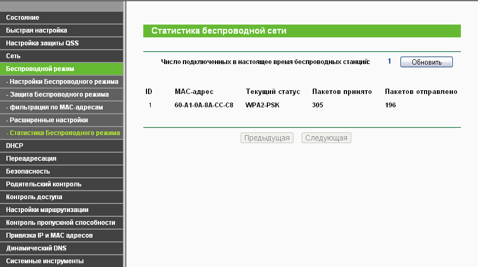Click the Число подключенных беспроводных станций label
Viewport: 478px width, 267px height.
pyautogui.click(x=265, y=62)
